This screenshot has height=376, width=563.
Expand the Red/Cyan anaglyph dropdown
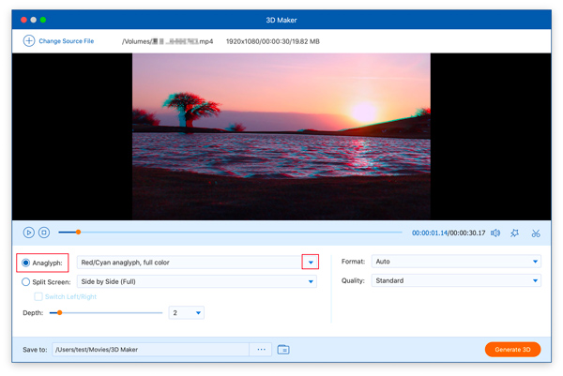[311, 263]
